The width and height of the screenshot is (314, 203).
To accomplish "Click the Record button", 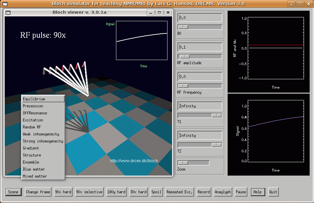I will pyautogui.click(x=204, y=192).
